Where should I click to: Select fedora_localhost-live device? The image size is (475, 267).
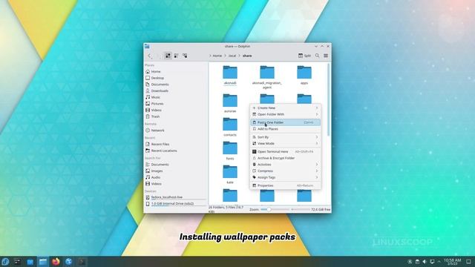[176, 197]
